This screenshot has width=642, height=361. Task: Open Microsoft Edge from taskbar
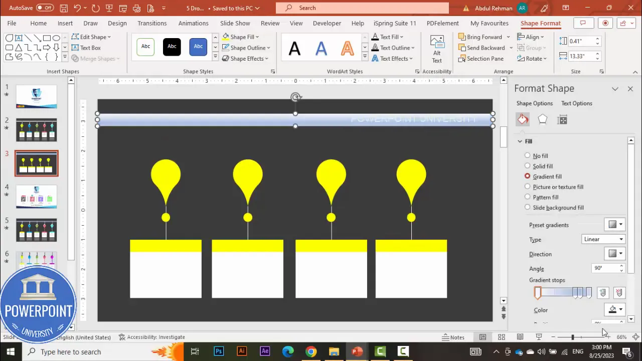pyautogui.click(x=288, y=351)
